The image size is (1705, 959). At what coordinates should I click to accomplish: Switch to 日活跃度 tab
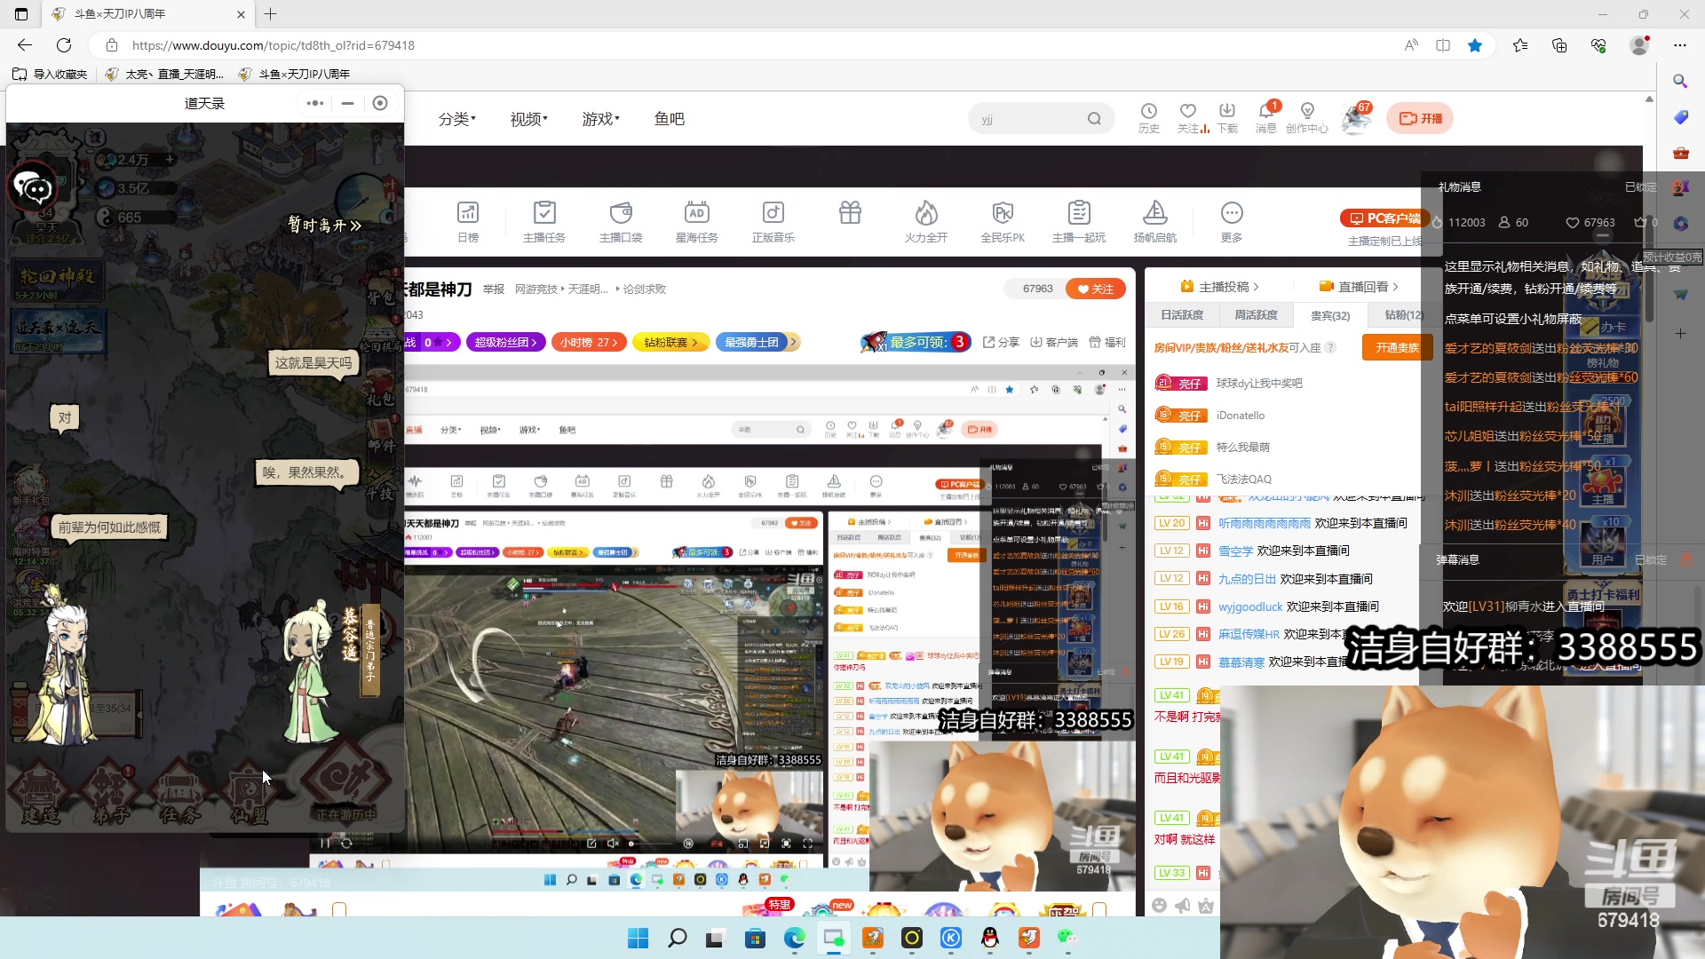(1182, 315)
